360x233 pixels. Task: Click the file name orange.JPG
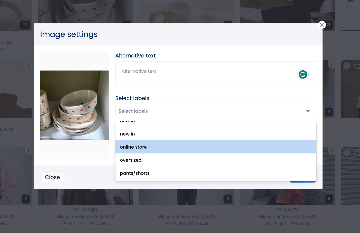[287, 209]
